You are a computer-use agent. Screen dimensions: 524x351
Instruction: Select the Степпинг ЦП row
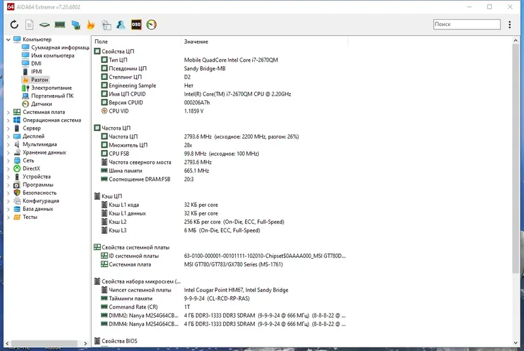click(x=219, y=77)
